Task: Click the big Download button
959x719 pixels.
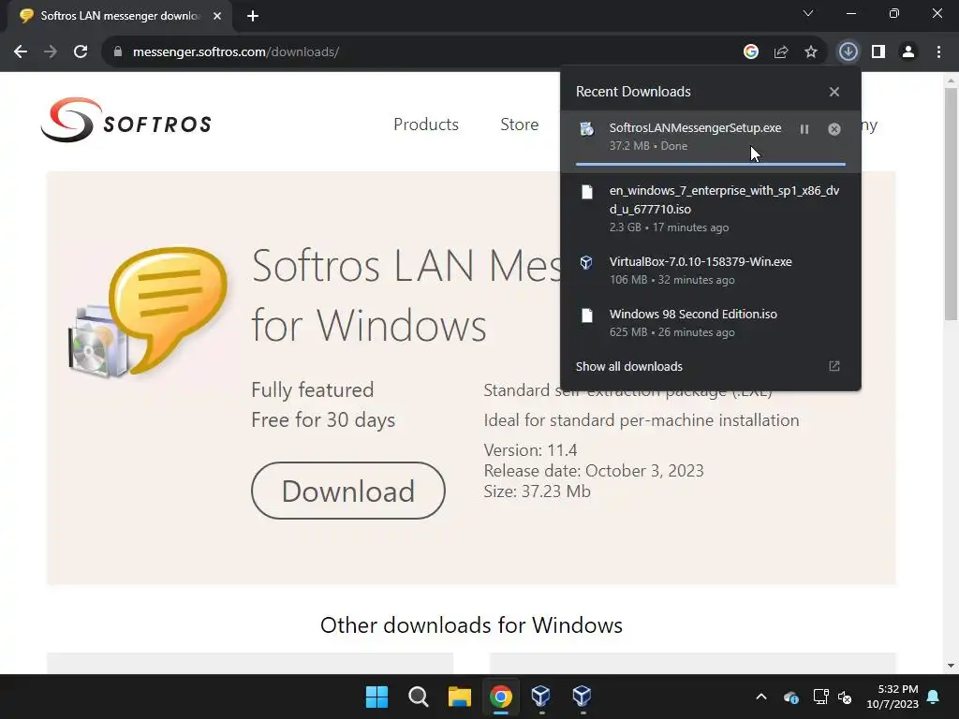Action: (x=348, y=491)
